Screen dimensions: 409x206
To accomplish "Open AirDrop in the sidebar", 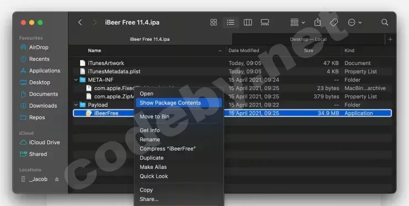I will click(x=34, y=47).
